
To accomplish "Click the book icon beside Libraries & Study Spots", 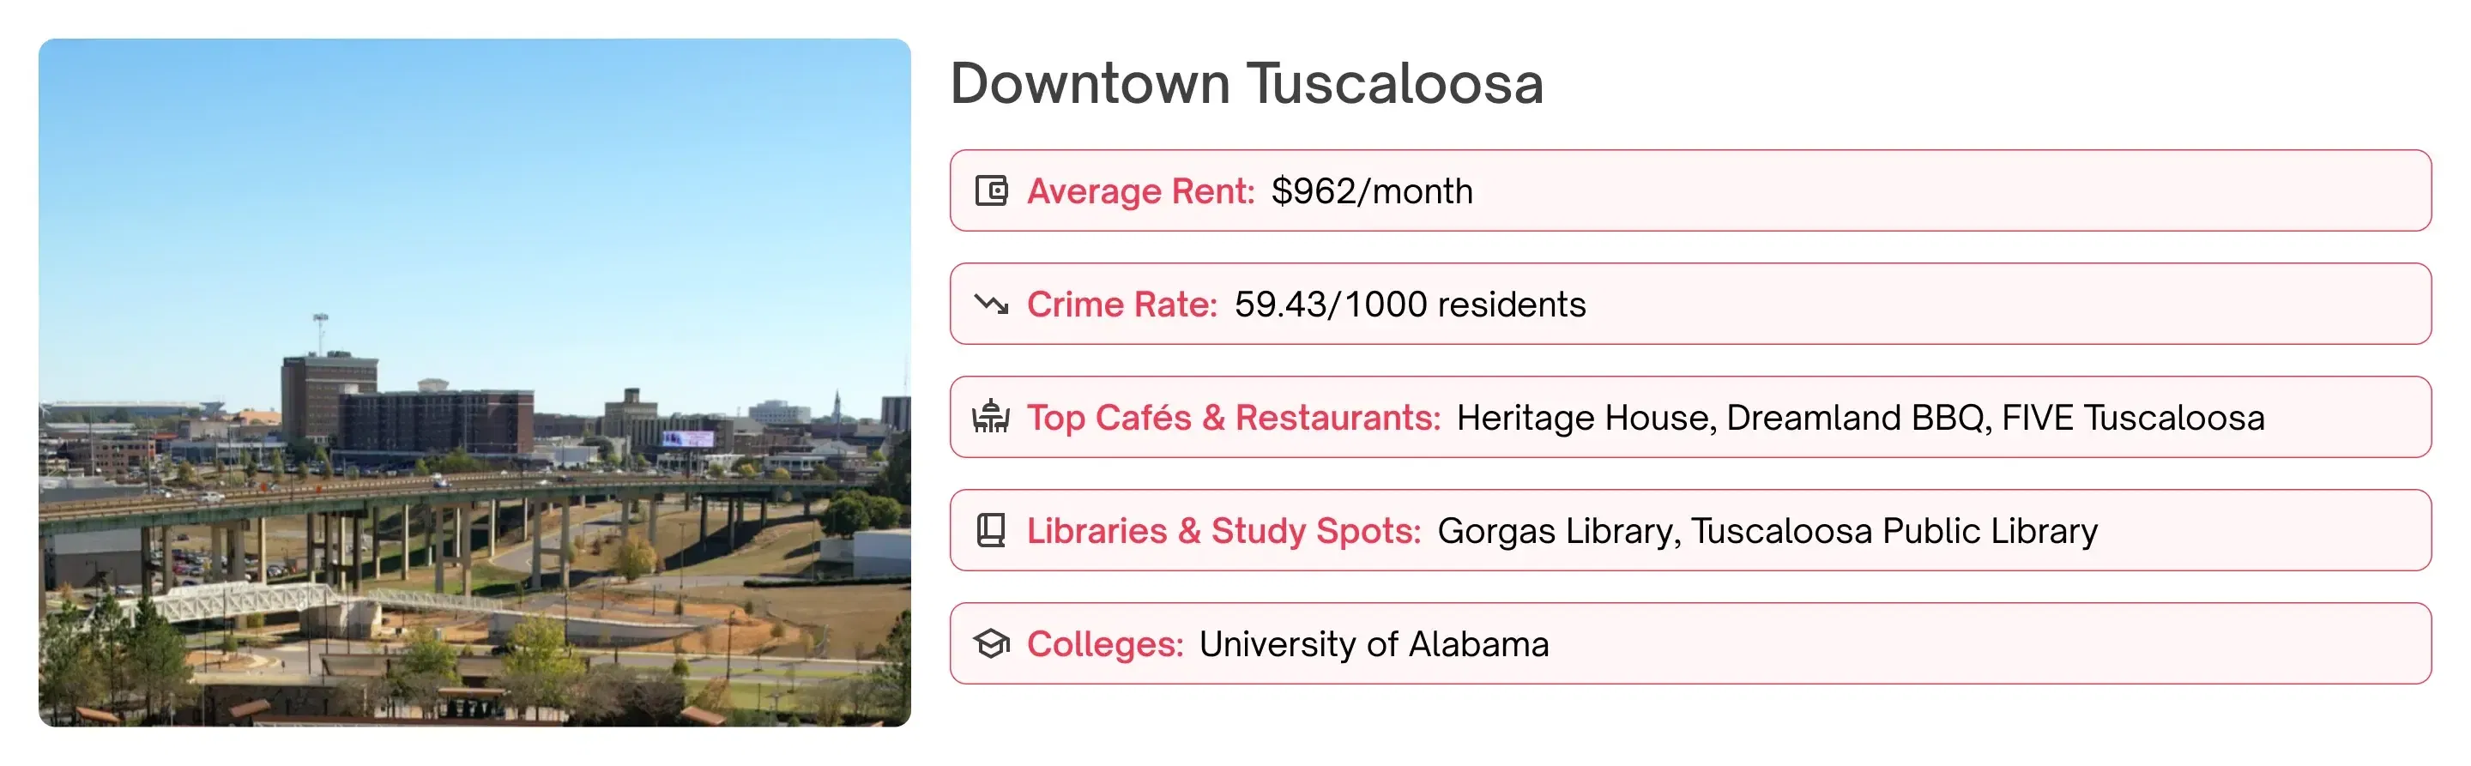I will tap(991, 530).
